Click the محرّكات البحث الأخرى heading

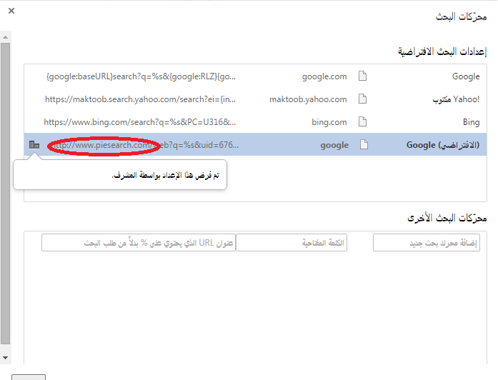pyautogui.click(x=447, y=218)
